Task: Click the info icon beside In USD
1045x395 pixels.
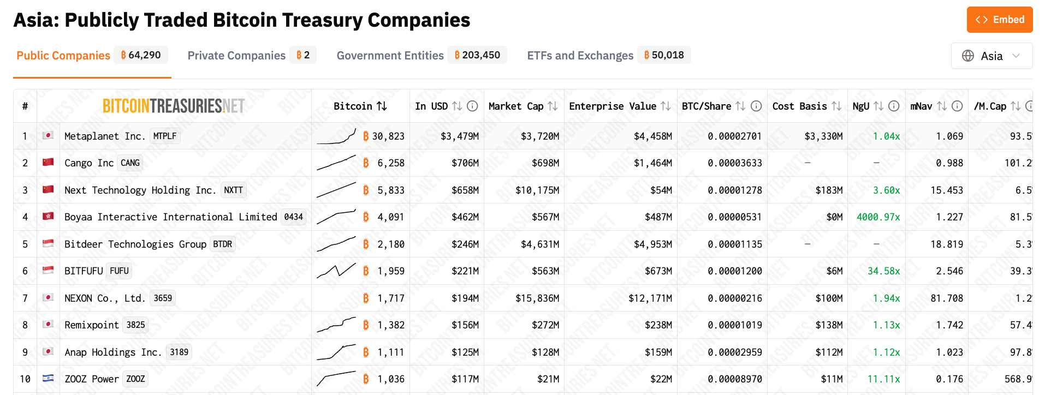Action: pos(473,106)
